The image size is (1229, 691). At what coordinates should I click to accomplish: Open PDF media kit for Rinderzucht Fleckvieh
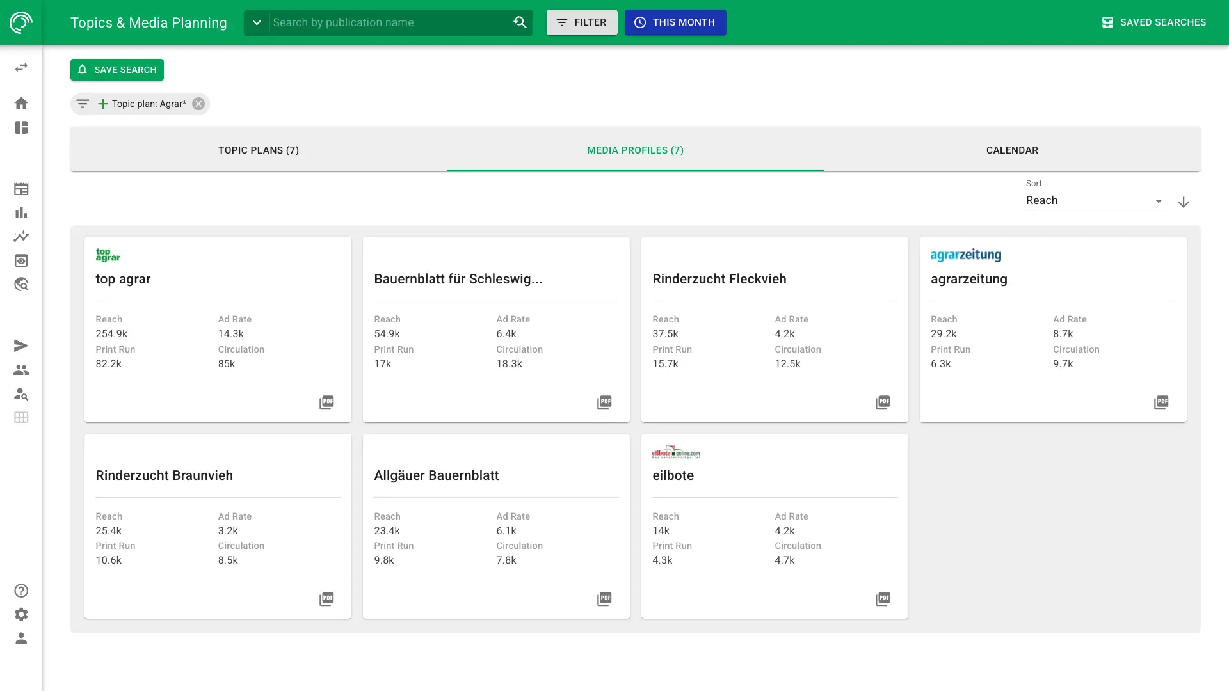[883, 402]
